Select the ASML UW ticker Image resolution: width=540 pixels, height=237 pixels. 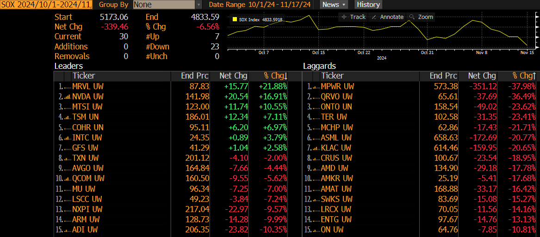336,138
